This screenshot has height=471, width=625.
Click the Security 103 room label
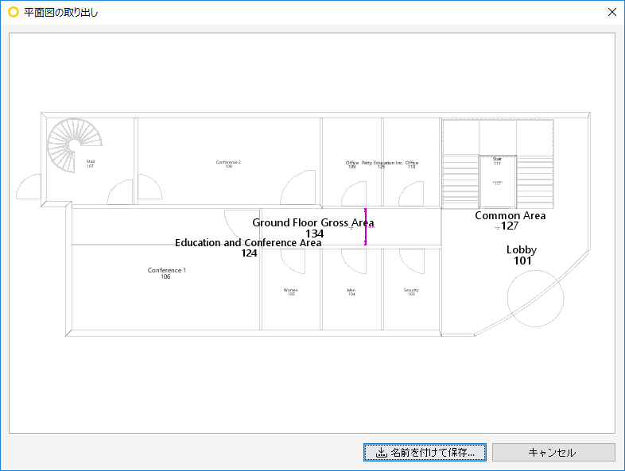pyautogui.click(x=411, y=291)
